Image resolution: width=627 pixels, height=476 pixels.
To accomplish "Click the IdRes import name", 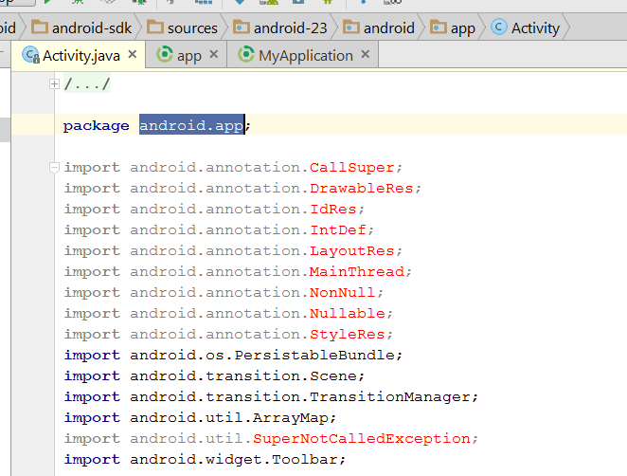I will click(333, 209).
